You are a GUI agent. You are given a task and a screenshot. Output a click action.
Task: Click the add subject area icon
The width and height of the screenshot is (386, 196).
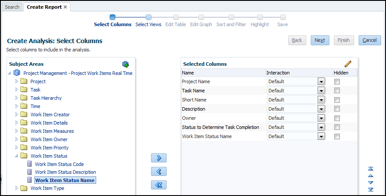125,64
